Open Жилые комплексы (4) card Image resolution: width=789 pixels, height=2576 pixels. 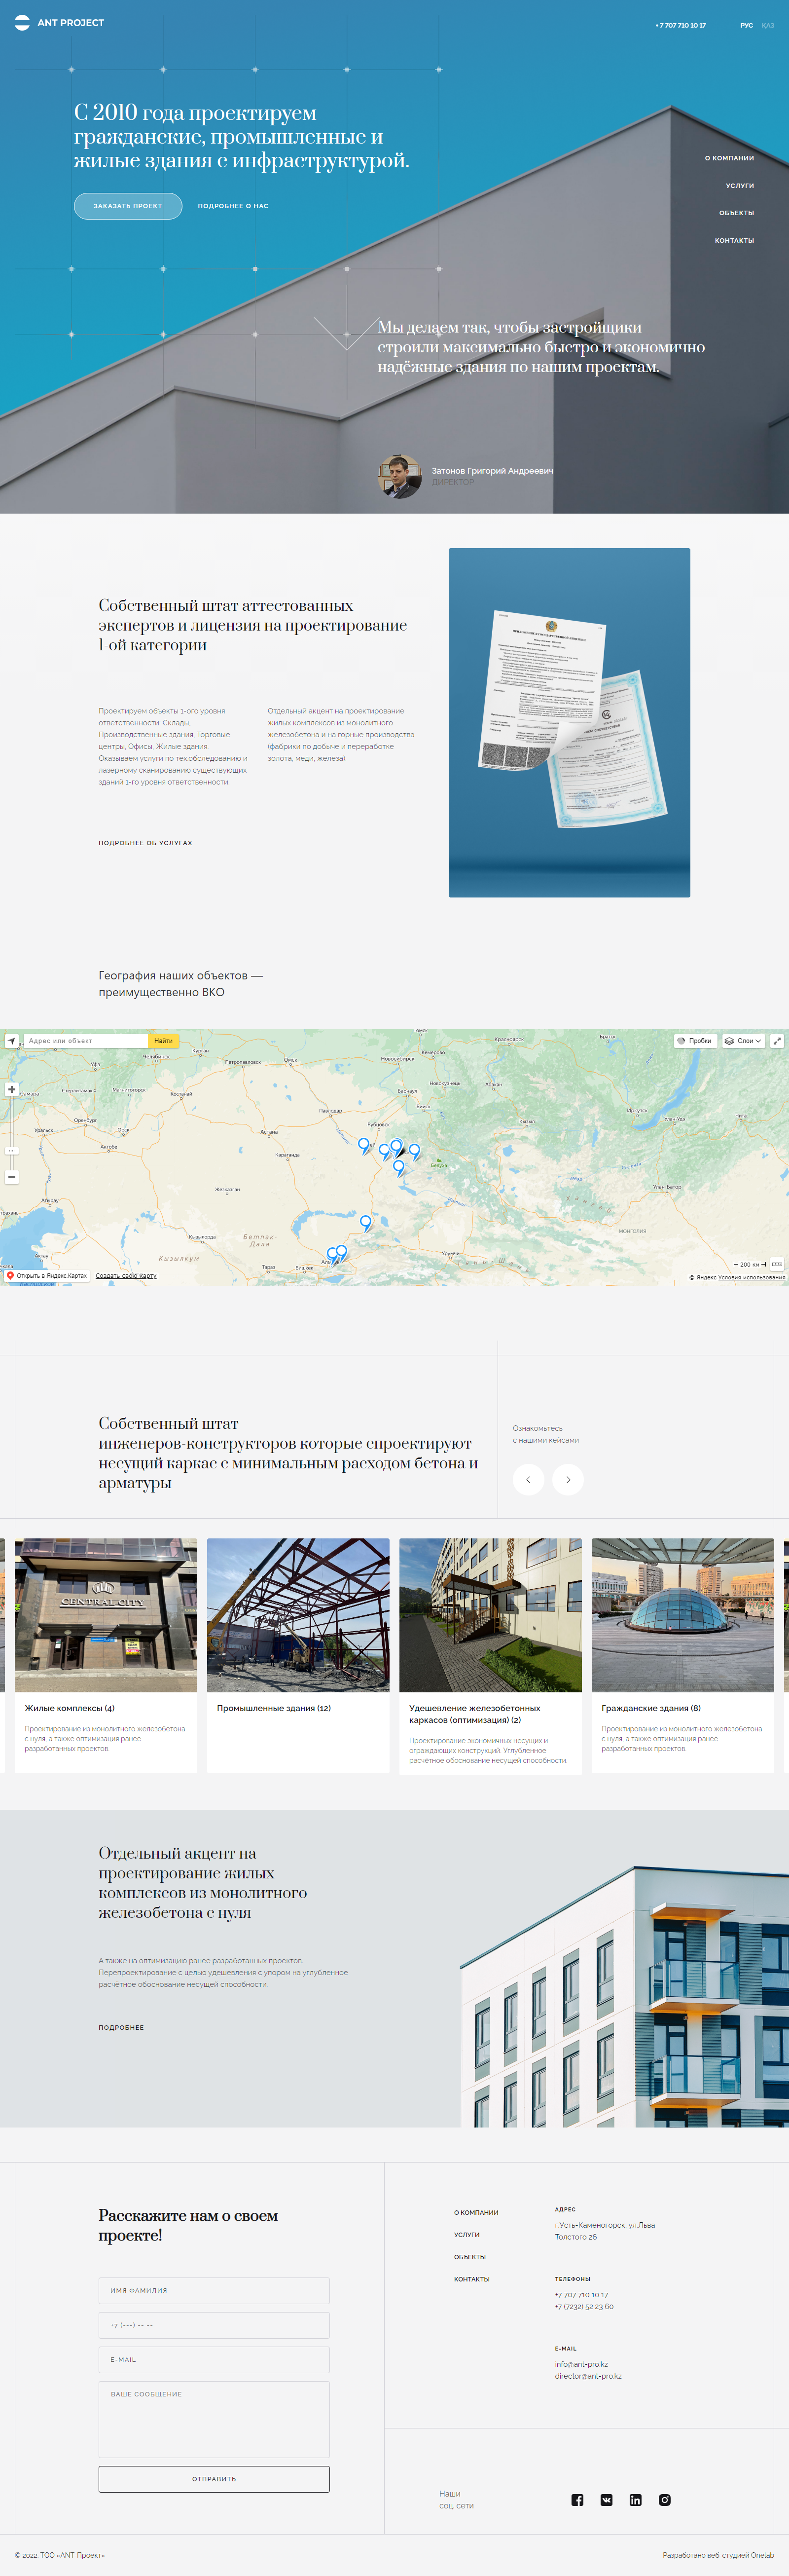pyautogui.click(x=106, y=1656)
